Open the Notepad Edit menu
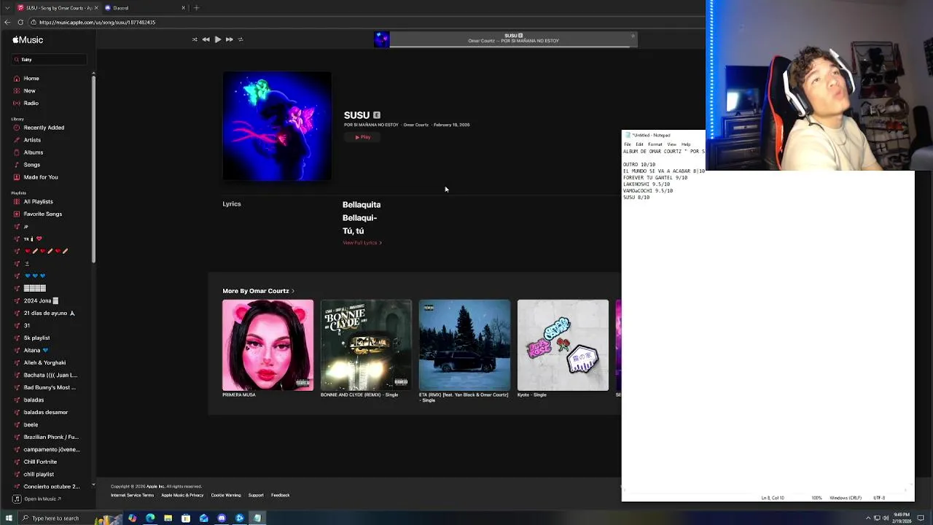This screenshot has width=933, height=525. [639, 144]
